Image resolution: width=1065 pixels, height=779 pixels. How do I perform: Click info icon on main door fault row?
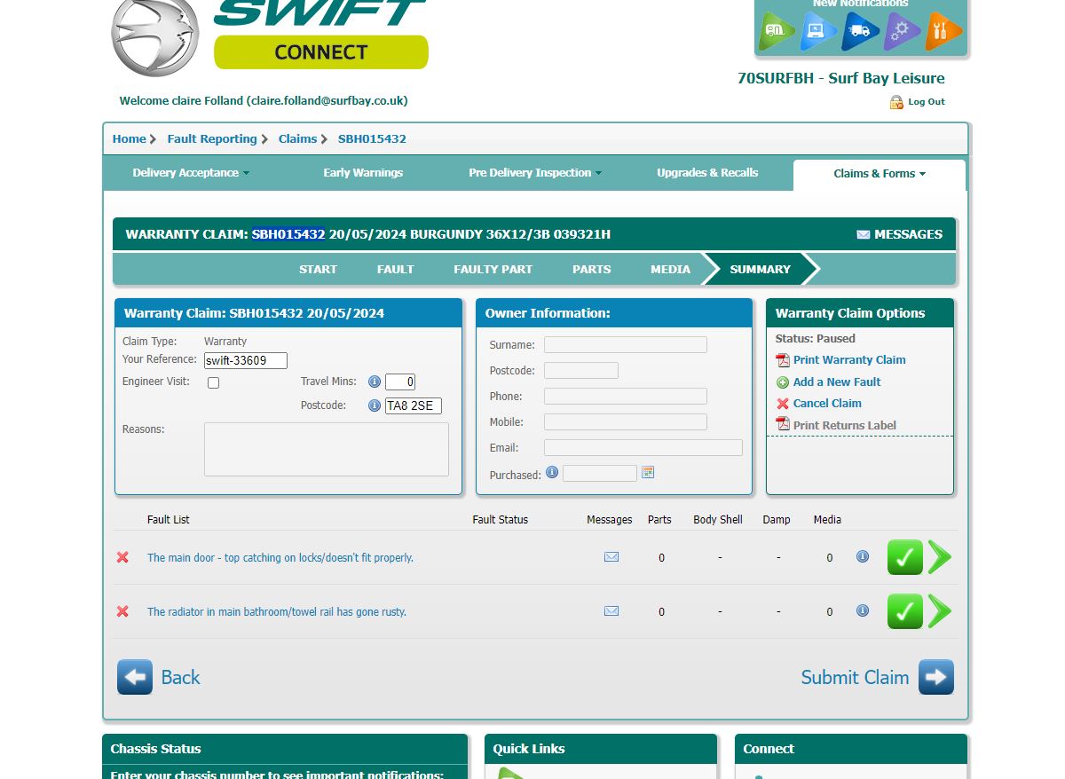(x=862, y=556)
